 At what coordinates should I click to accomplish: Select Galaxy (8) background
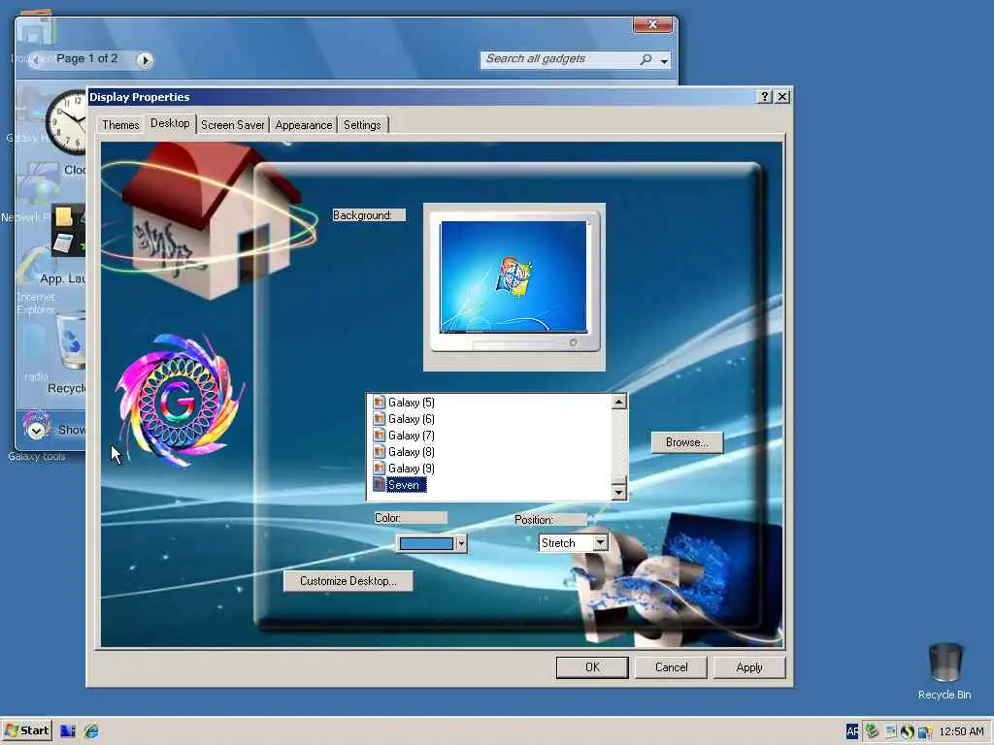(x=411, y=452)
